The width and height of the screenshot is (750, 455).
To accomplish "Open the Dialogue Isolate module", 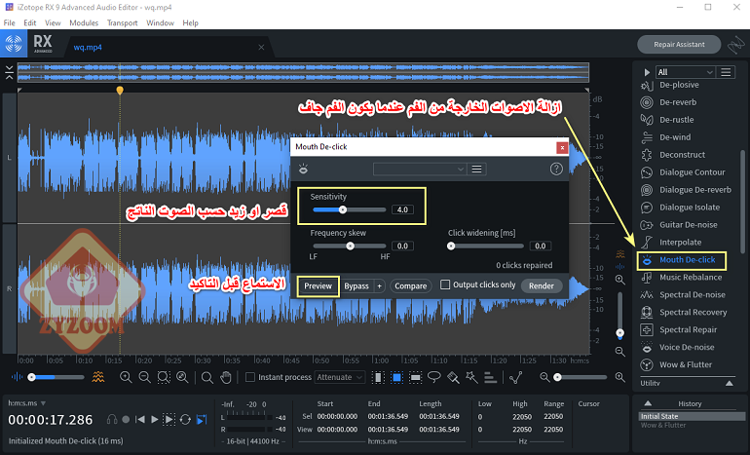I will (x=689, y=208).
